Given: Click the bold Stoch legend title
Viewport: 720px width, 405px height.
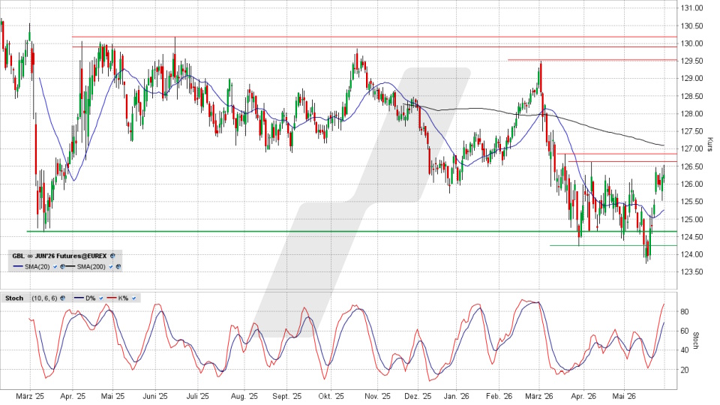Looking at the screenshot, I should [14, 298].
